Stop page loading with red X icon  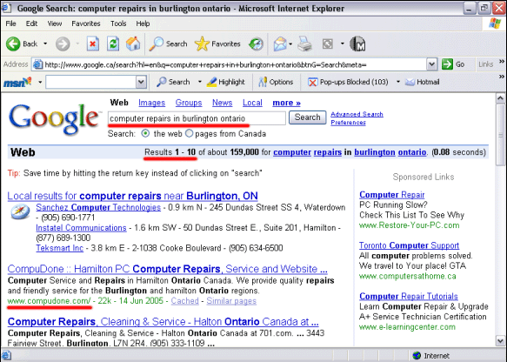click(93, 44)
